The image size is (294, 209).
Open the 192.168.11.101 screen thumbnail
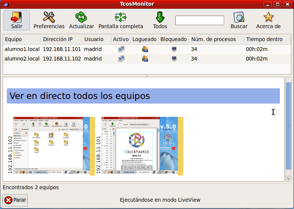(x=139, y=146)
